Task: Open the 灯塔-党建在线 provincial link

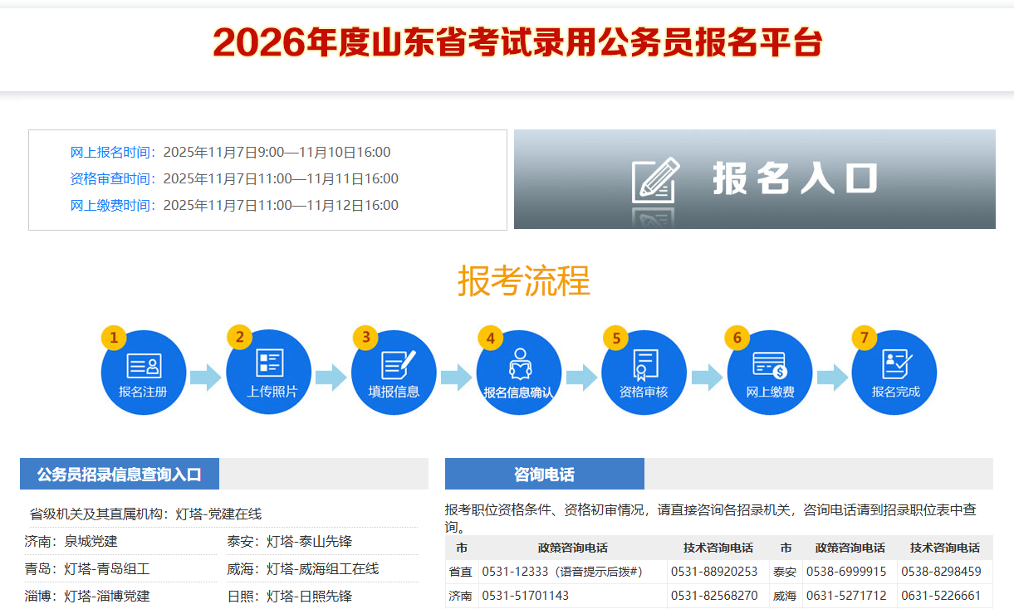Action: tap(218, 514)
